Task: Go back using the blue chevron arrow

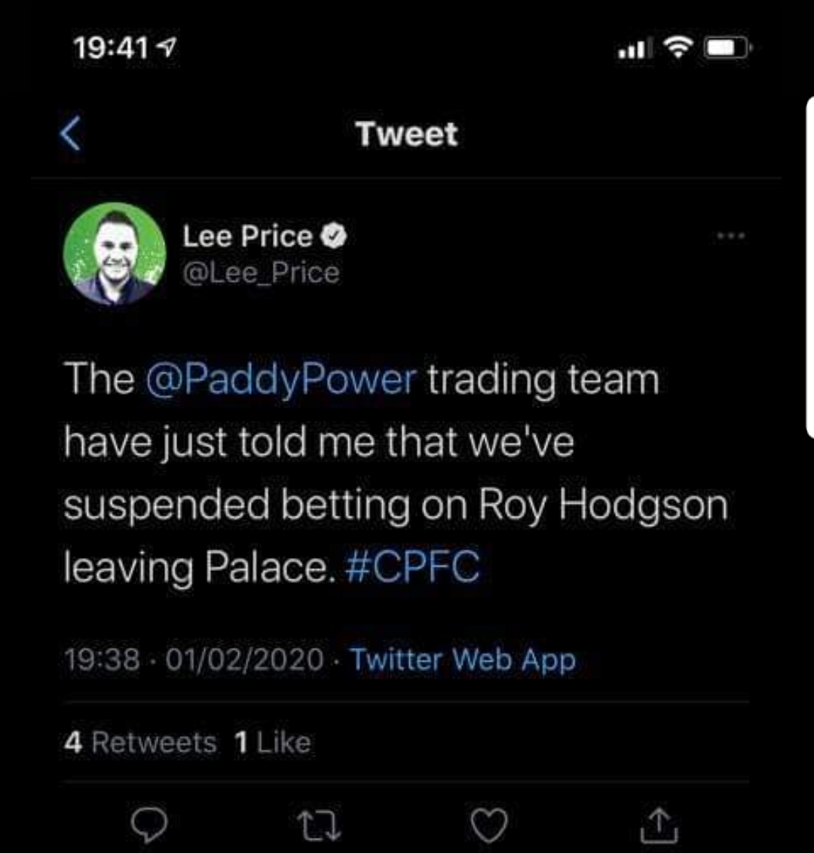Action: [x=70, y=134]
